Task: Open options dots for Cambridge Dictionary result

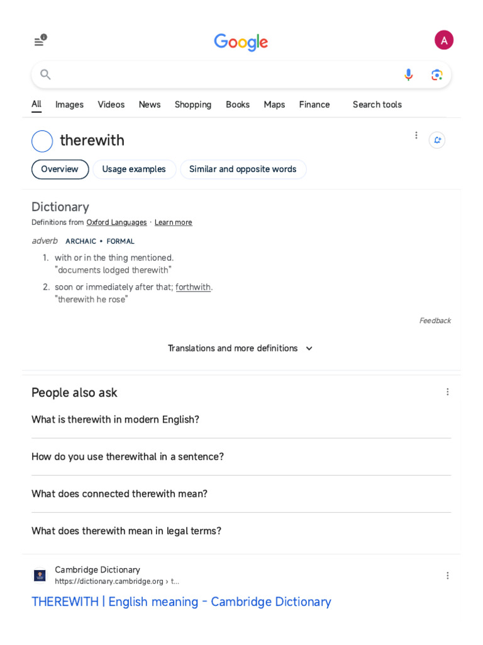Action: coord(448,576)
